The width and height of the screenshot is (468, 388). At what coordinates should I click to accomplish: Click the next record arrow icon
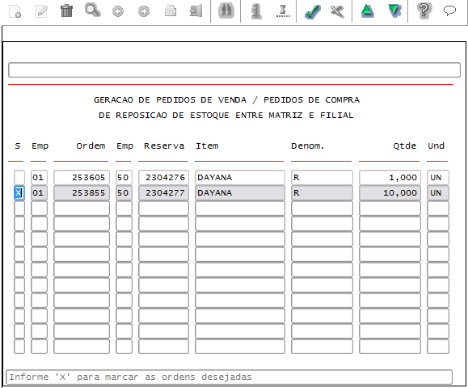pos(144,11)
